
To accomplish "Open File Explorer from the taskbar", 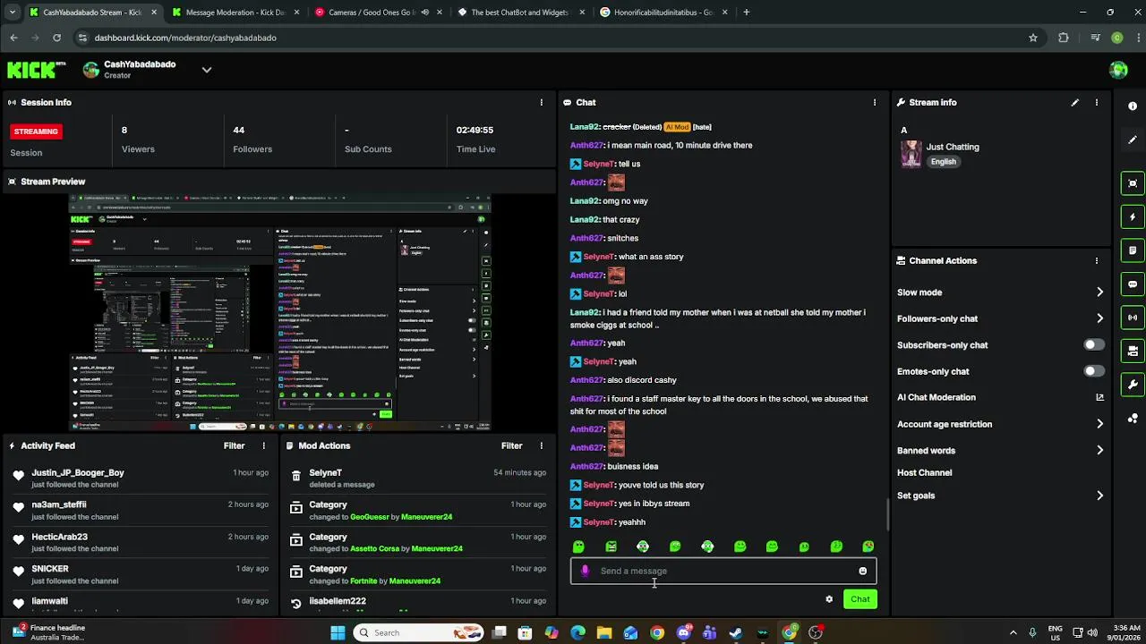I will 604,632.
